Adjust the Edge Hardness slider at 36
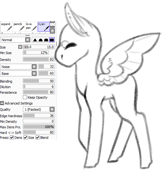The width and height of the screenshot is (164, 171). 39,116
